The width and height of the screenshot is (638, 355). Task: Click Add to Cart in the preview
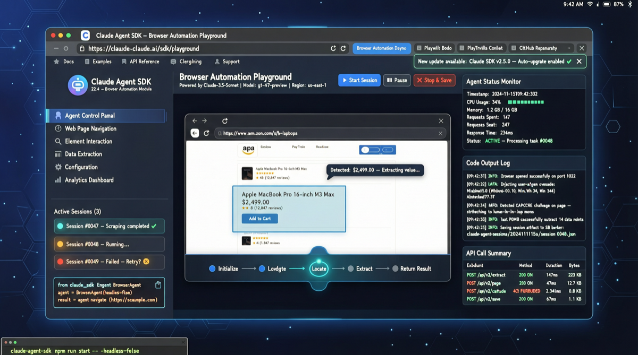[260, 219]
